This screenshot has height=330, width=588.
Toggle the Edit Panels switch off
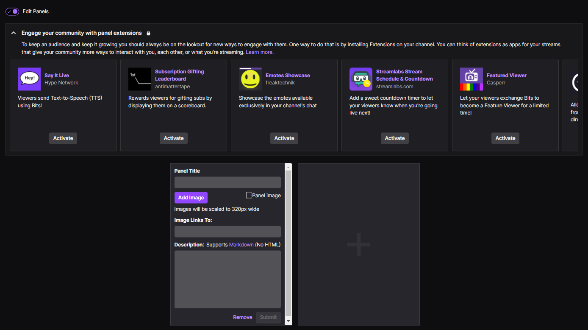(12, 11)
